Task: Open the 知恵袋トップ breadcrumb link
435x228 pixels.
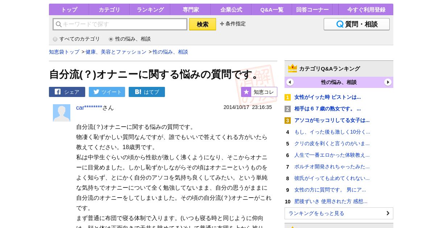Action: point(64,52)
